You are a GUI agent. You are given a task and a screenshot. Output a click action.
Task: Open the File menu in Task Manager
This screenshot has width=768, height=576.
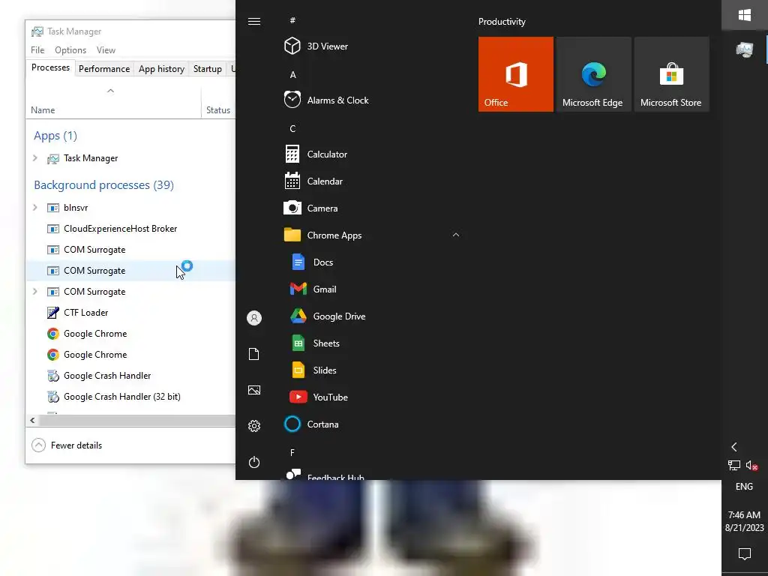click(x=37, y=50)
